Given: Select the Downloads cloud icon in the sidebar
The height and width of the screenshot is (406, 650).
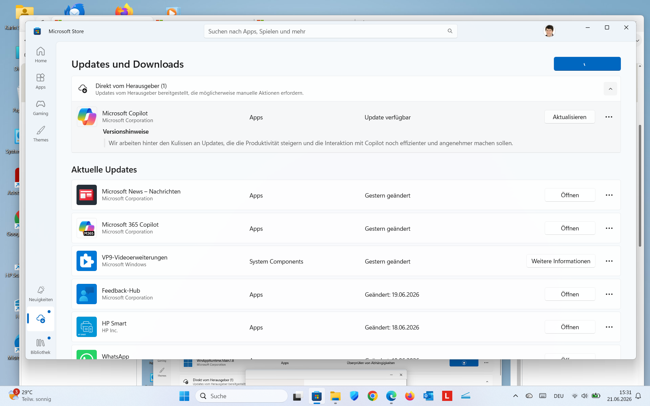Looking at the screenshot, I should pyautogui.click(x=41, y=319).
